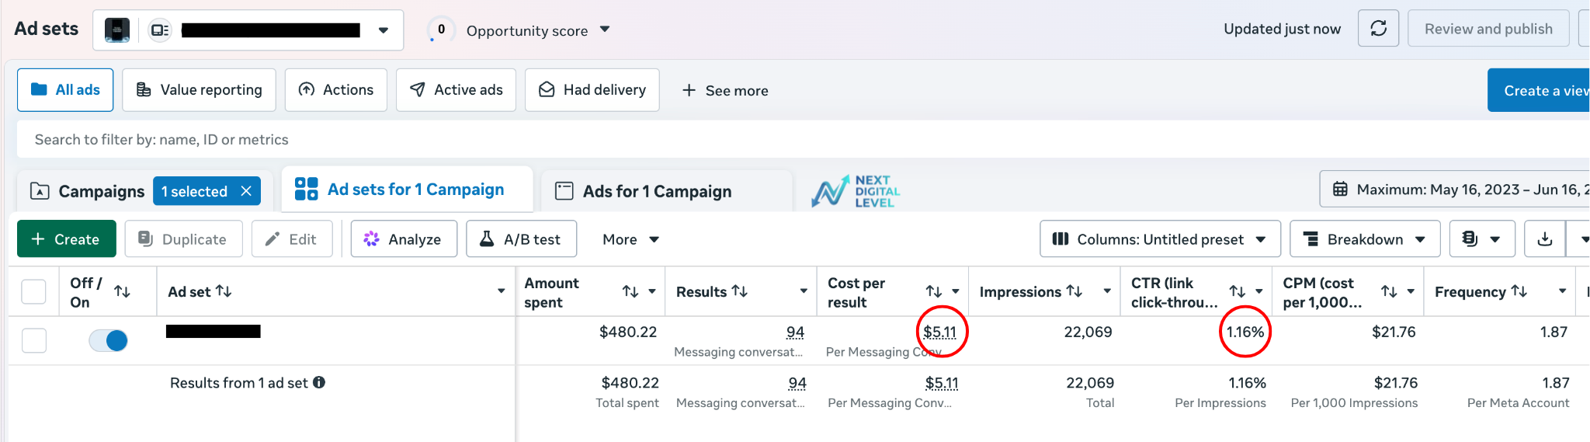
Task: Open the campaign selector dropdown
Action: (x=248, y=30)
